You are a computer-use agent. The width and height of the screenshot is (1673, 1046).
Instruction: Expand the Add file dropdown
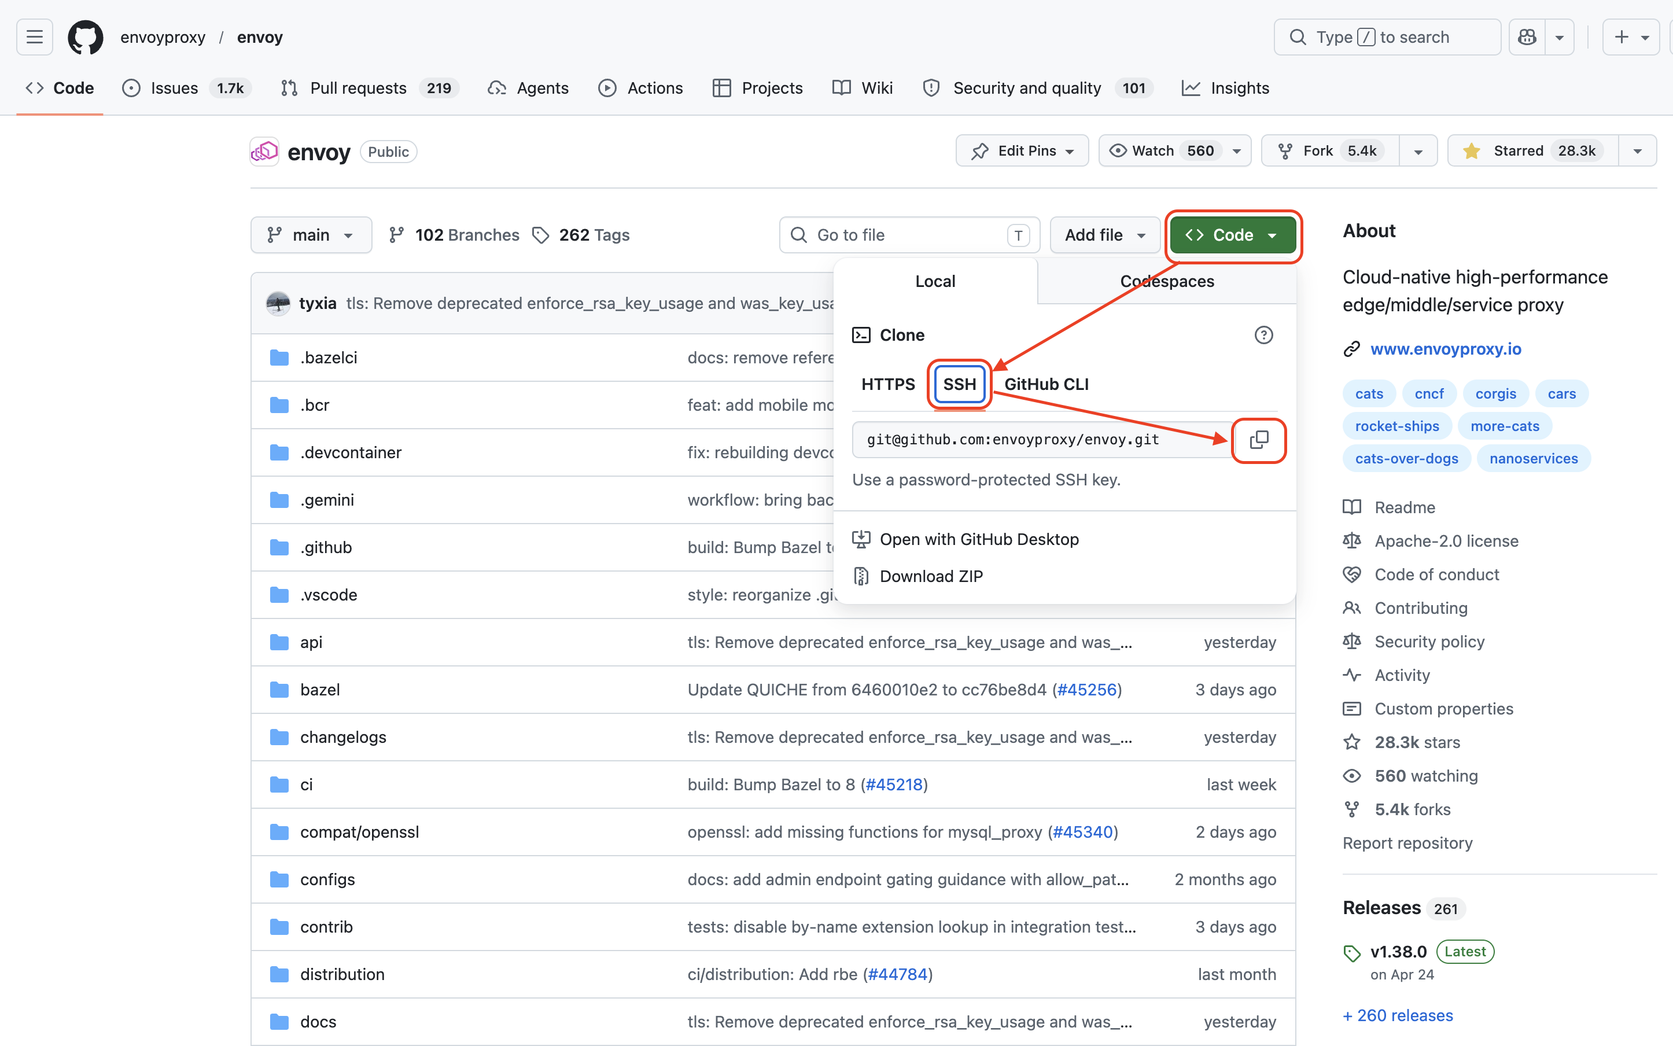1104,235
